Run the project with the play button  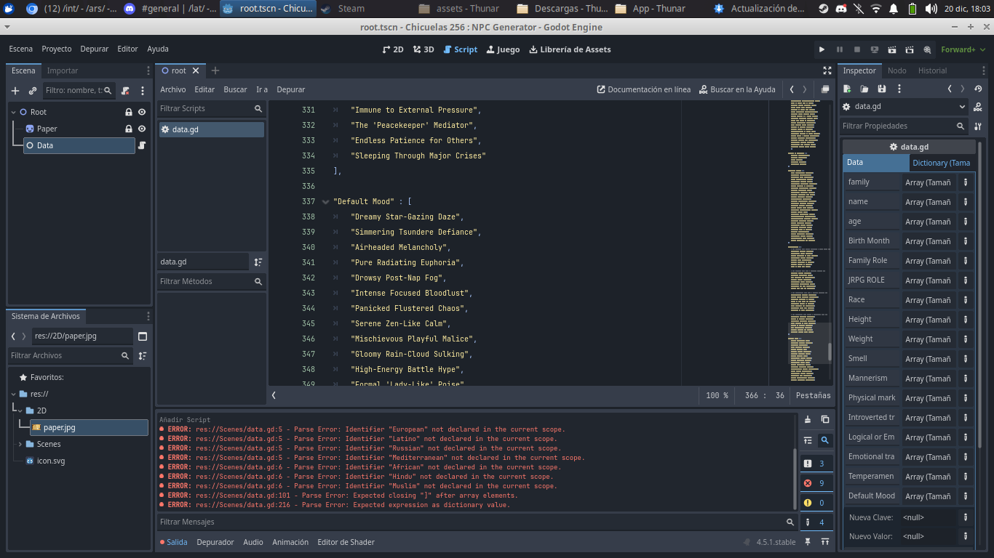pos(822,49)
